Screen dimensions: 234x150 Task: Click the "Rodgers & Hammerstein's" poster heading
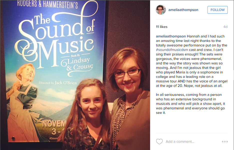click(x=47, y=4)
